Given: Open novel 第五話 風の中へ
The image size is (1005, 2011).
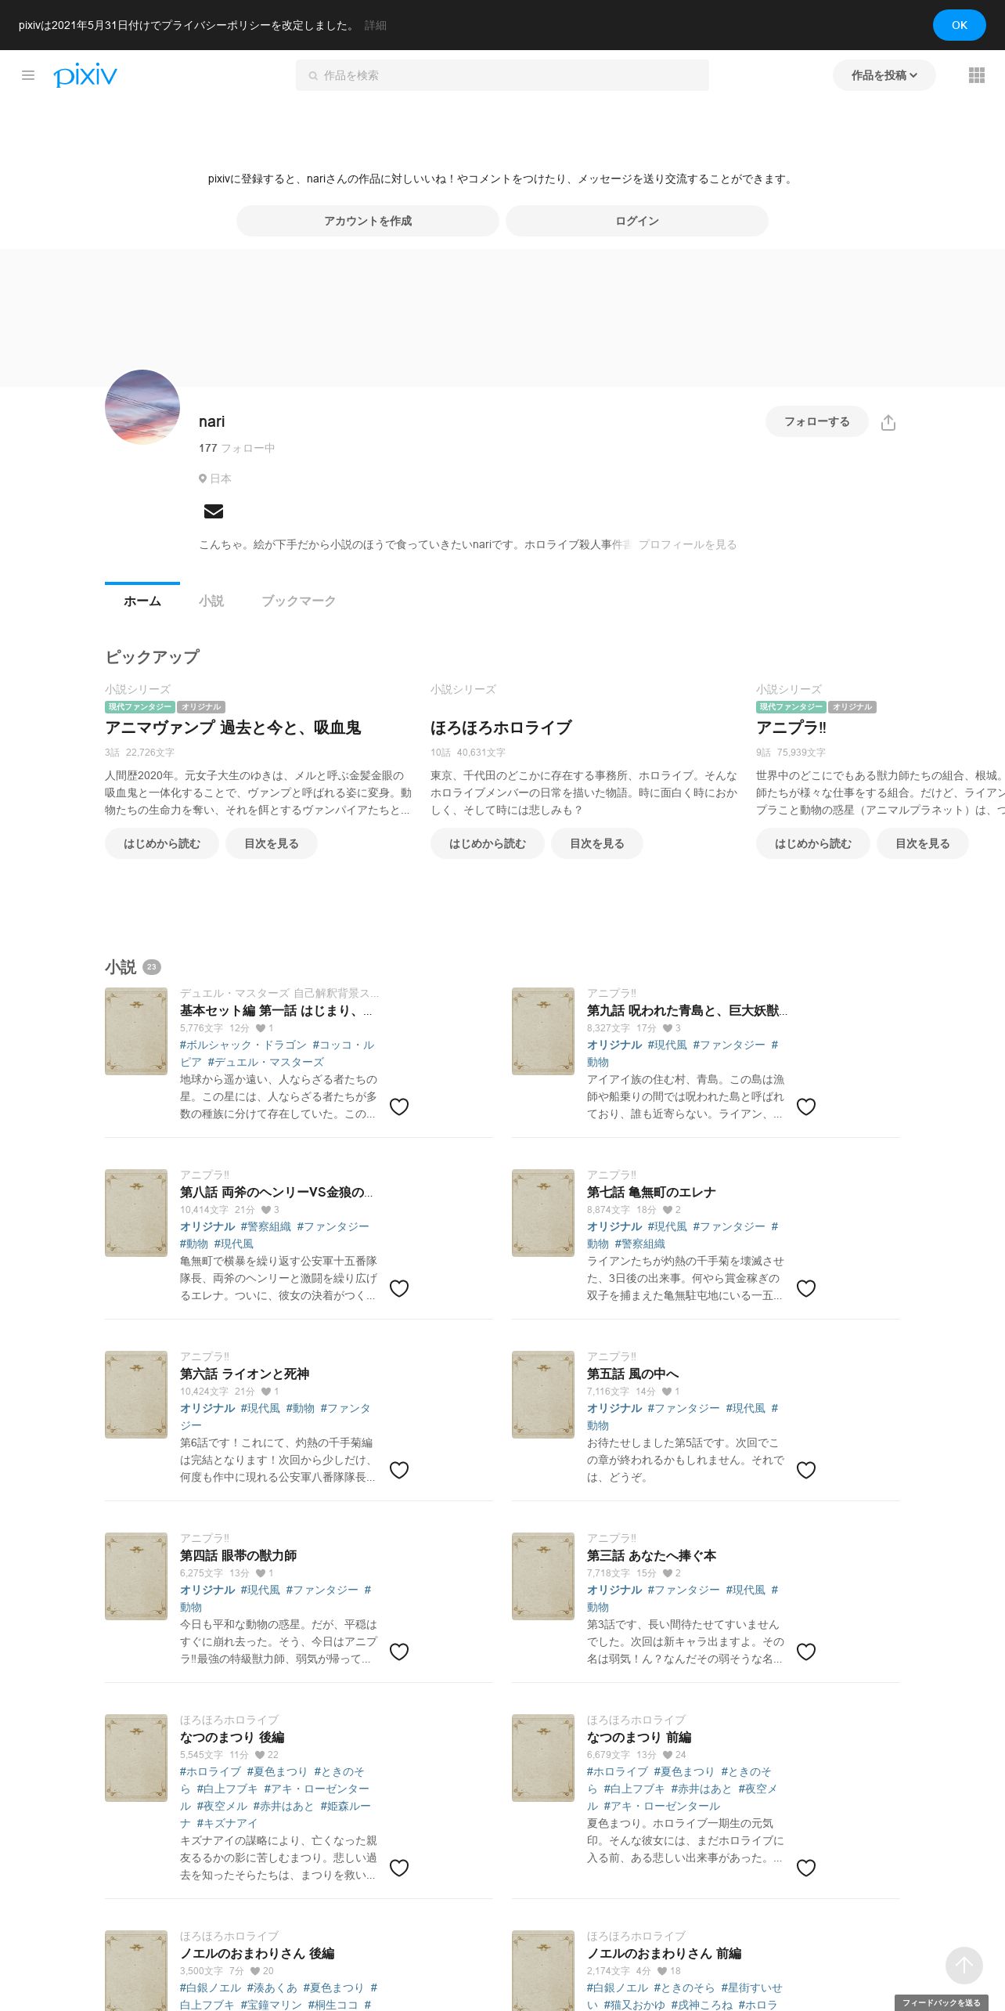Looking at the screenshot, I should pos(632,1374).
